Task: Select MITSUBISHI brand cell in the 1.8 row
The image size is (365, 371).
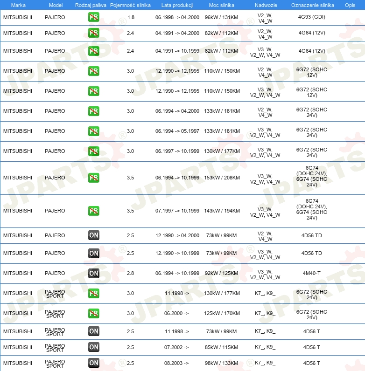Action: click(x=18, y=17)
